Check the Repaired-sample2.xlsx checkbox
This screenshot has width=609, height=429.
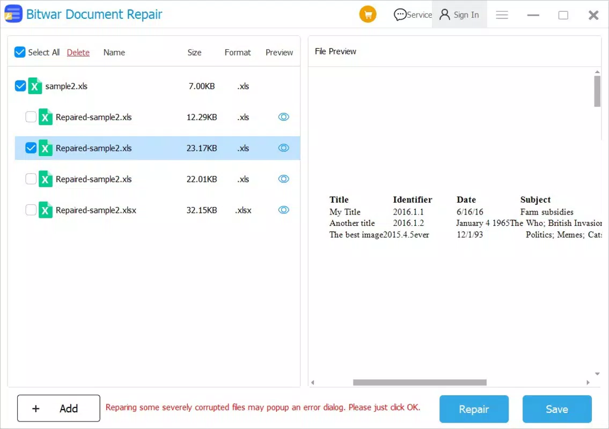tap(31, 210)
